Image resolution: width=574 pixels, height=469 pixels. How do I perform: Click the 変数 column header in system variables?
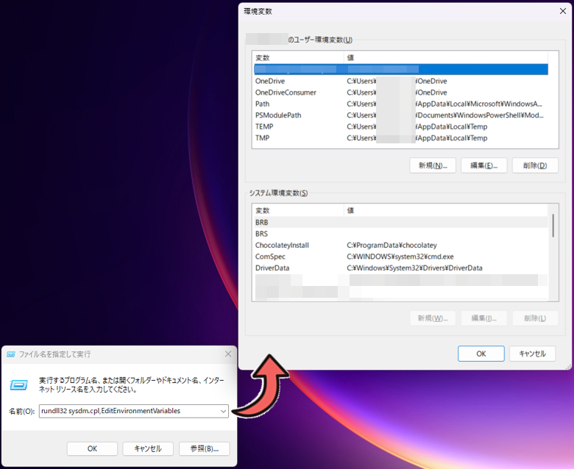click(x=298, y=210)
